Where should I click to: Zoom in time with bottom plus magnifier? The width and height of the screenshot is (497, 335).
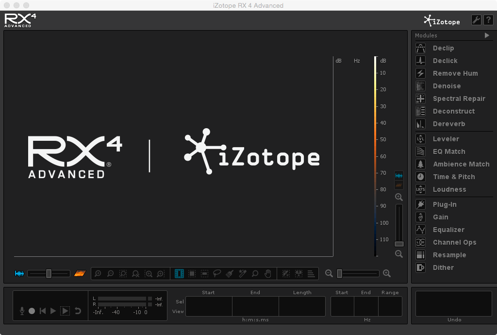tap(387, 273)
